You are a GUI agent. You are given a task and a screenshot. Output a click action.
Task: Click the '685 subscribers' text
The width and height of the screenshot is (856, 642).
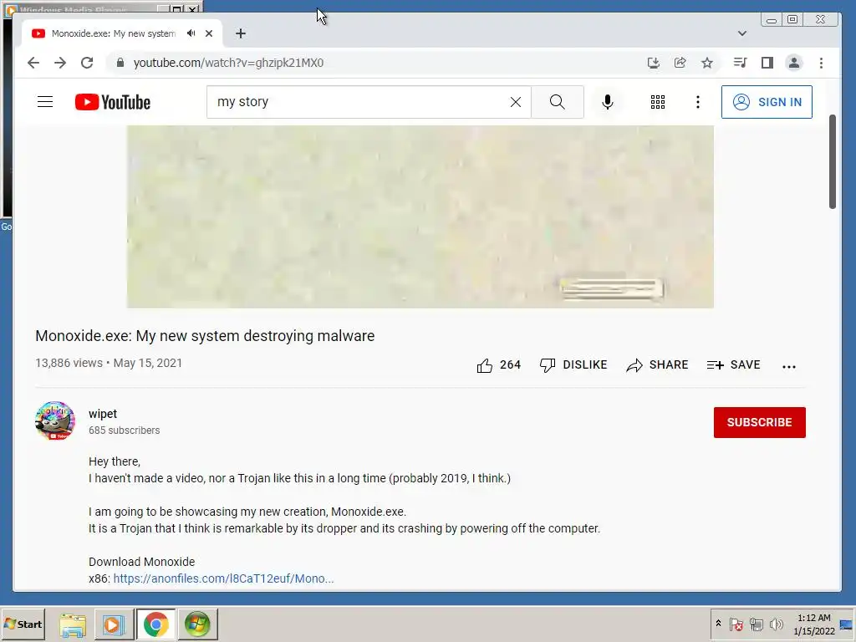click(124, 431)
